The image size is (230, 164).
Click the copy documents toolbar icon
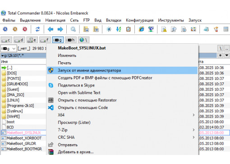tap(184, 29)
